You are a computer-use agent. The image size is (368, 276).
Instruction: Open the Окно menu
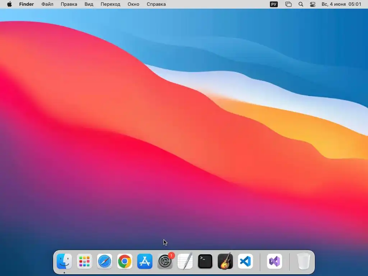pyautogui.click(x=134, y=4)
